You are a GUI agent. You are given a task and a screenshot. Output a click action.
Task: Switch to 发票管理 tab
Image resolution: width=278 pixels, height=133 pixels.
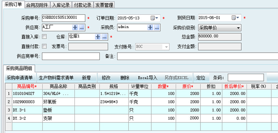pos(104,5)
